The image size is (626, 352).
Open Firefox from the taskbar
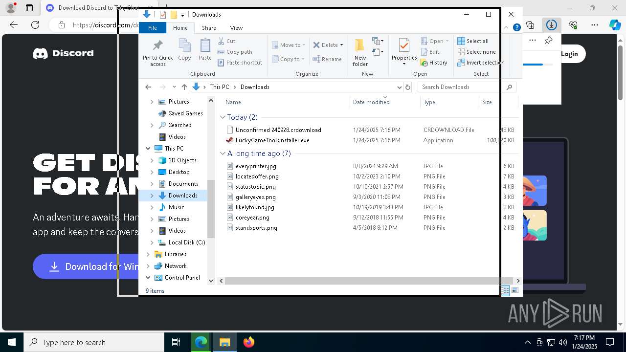tap(249, 342)
